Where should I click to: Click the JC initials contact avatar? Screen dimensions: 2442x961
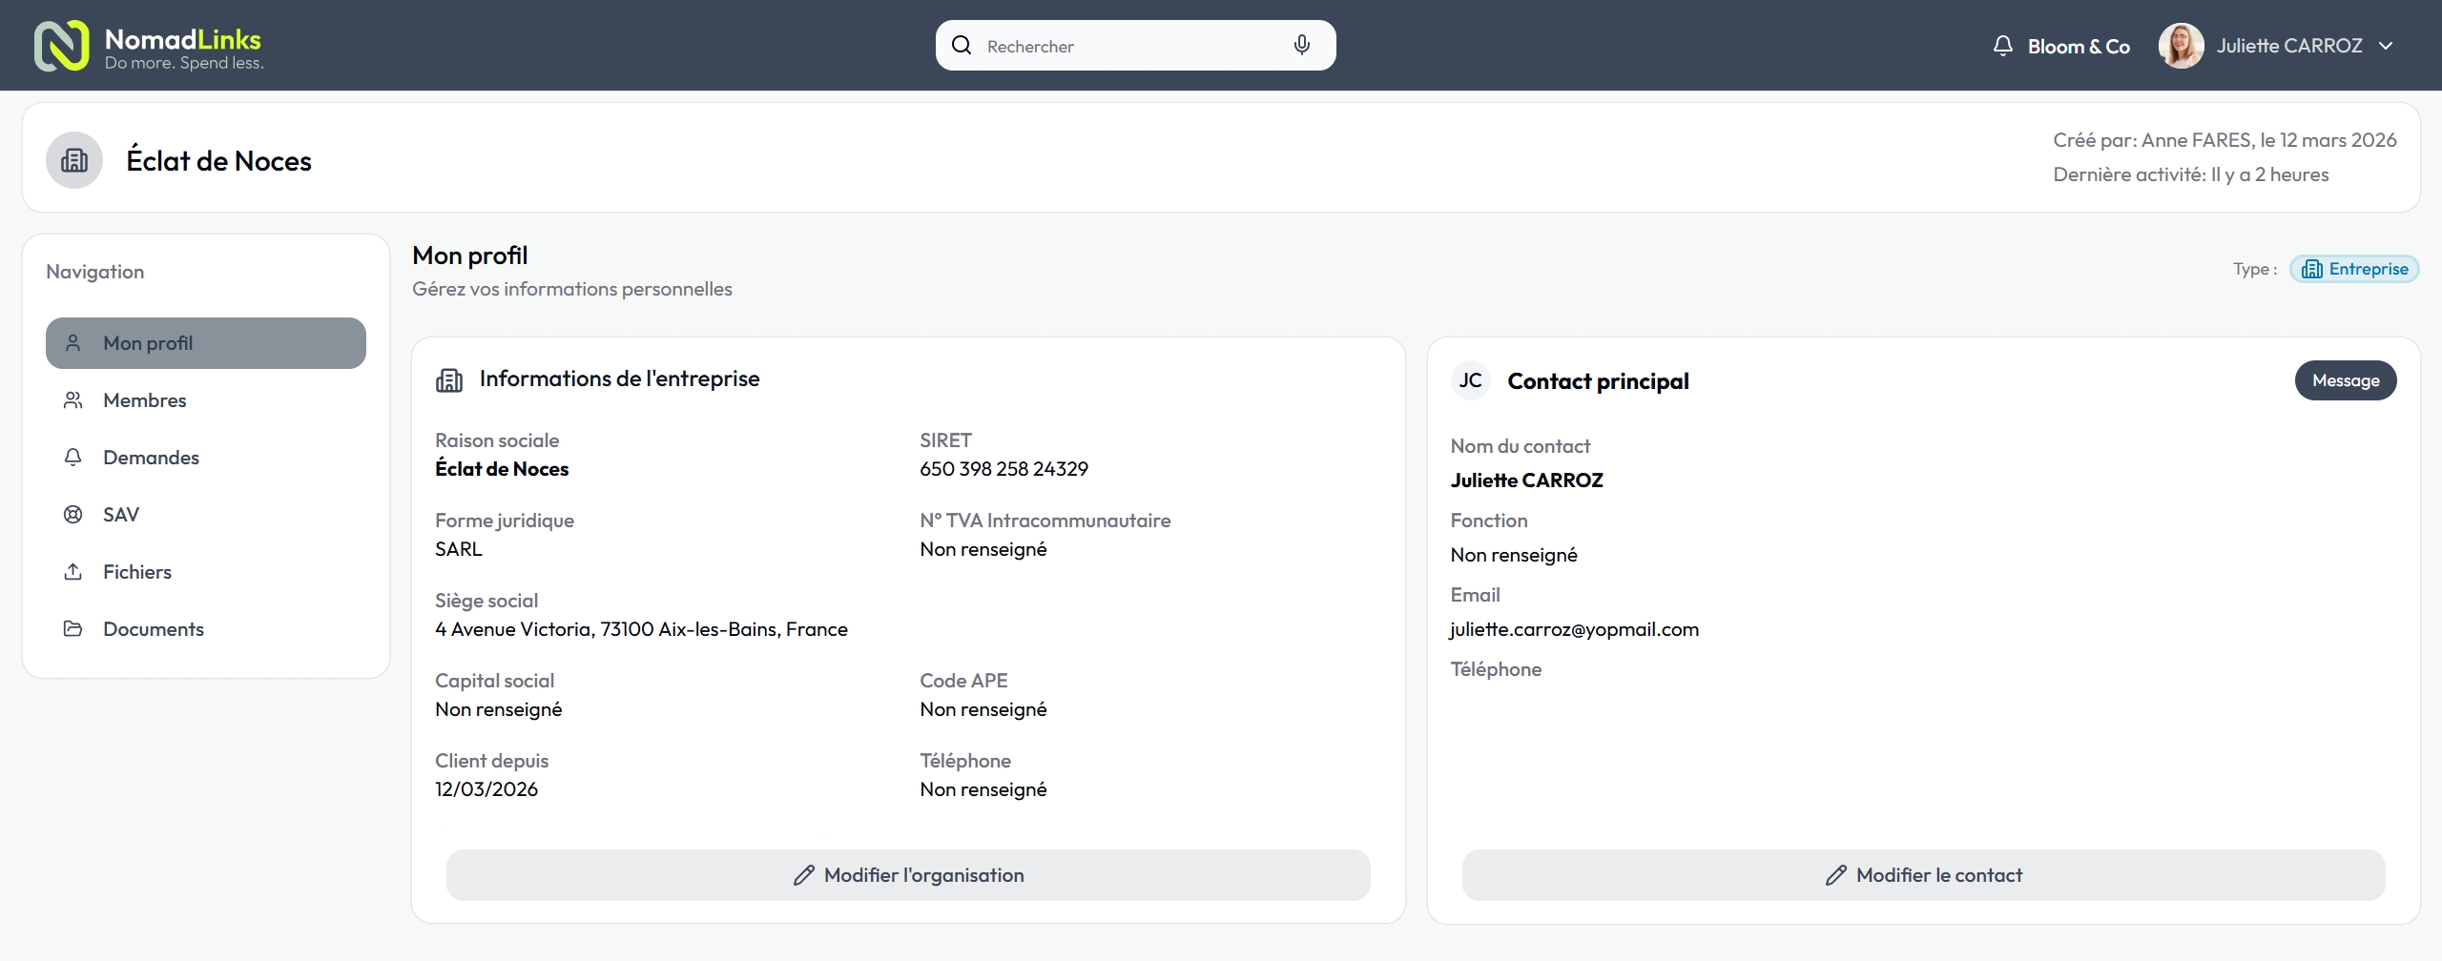click(1471, 380)
